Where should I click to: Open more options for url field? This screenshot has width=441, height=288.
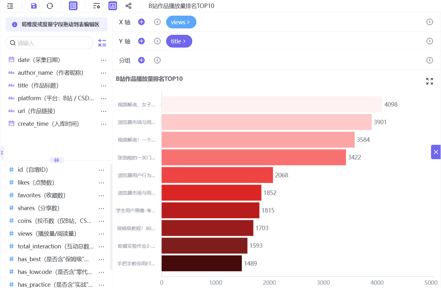point(104,111)
